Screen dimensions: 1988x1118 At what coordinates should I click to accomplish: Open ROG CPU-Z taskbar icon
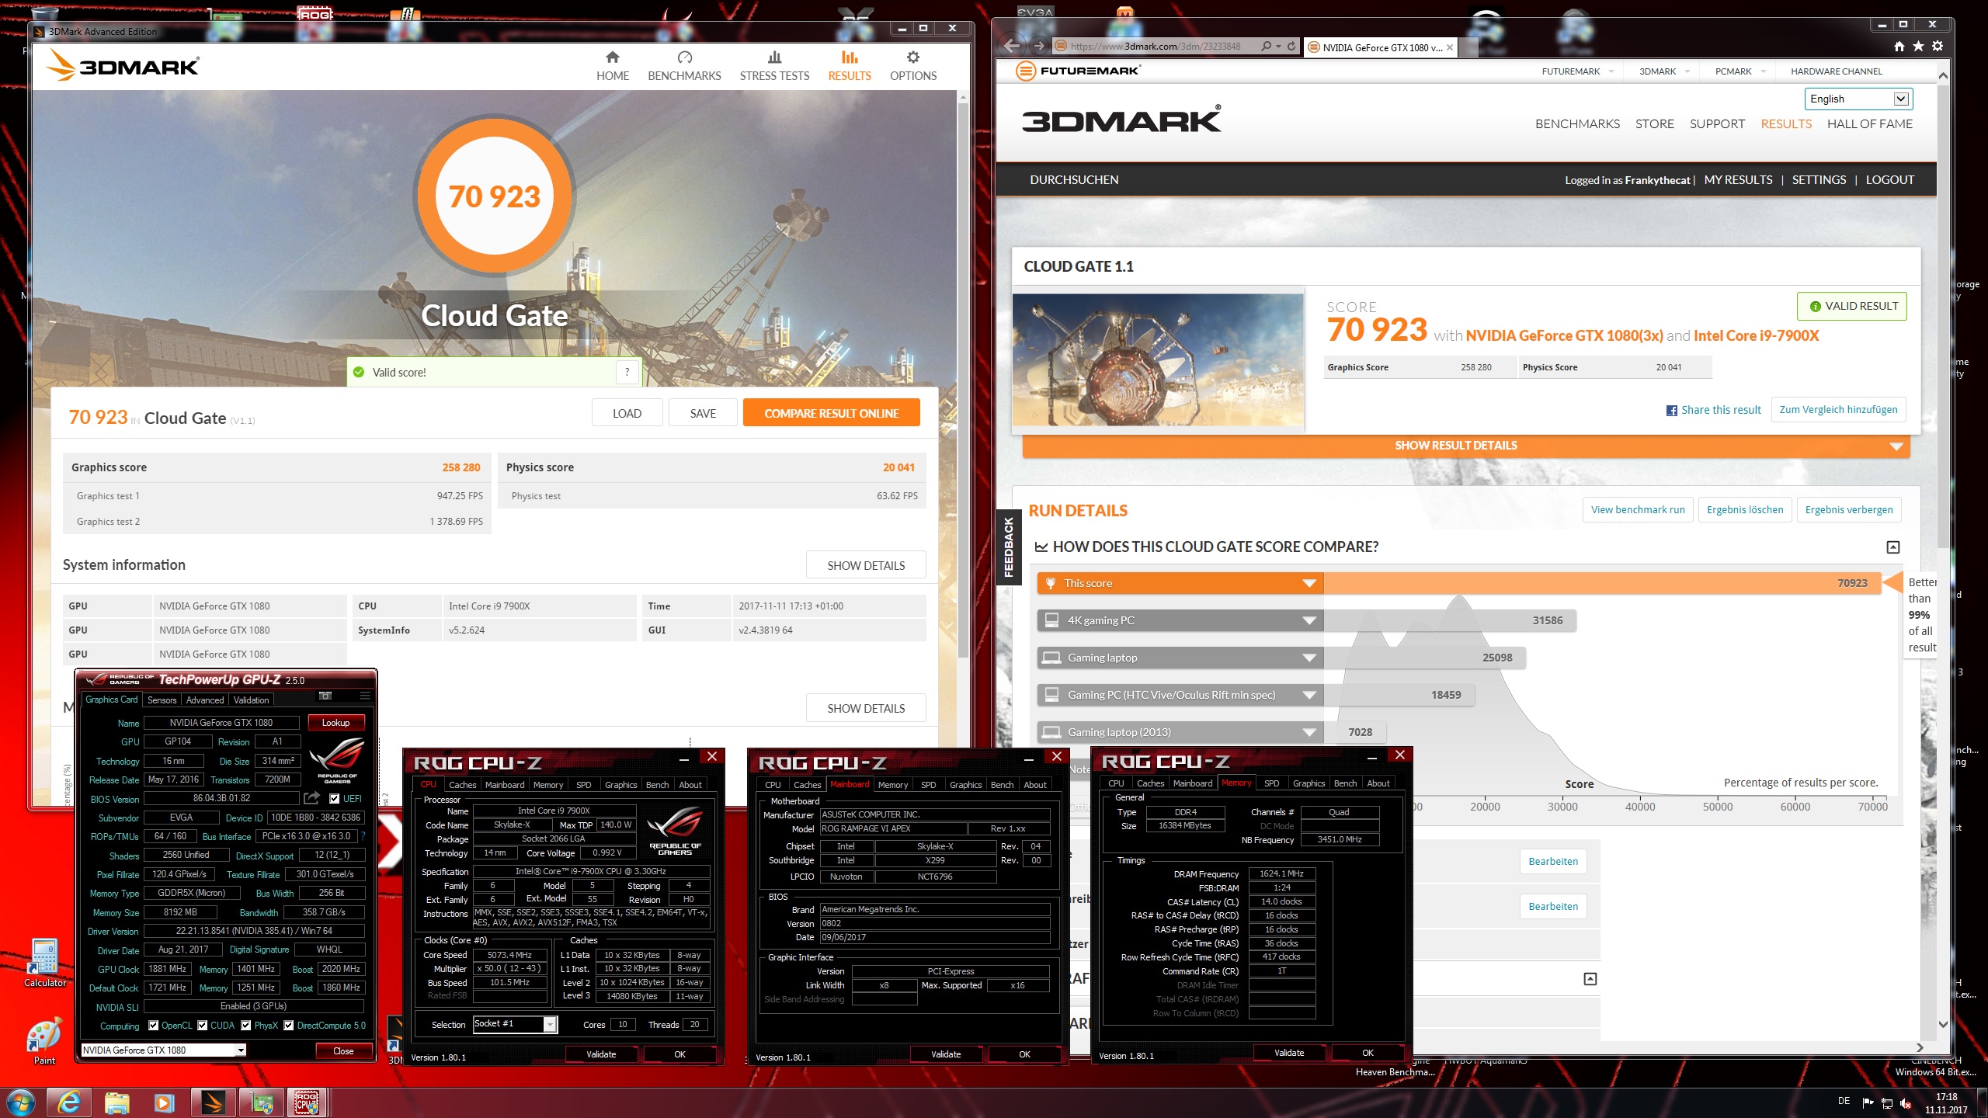pos(308,1102)
